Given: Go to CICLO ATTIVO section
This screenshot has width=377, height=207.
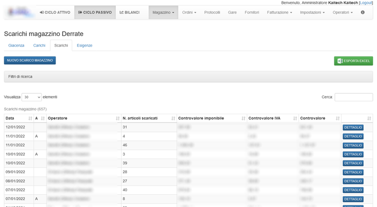Looking at the screenshot, I should [55, 12].
